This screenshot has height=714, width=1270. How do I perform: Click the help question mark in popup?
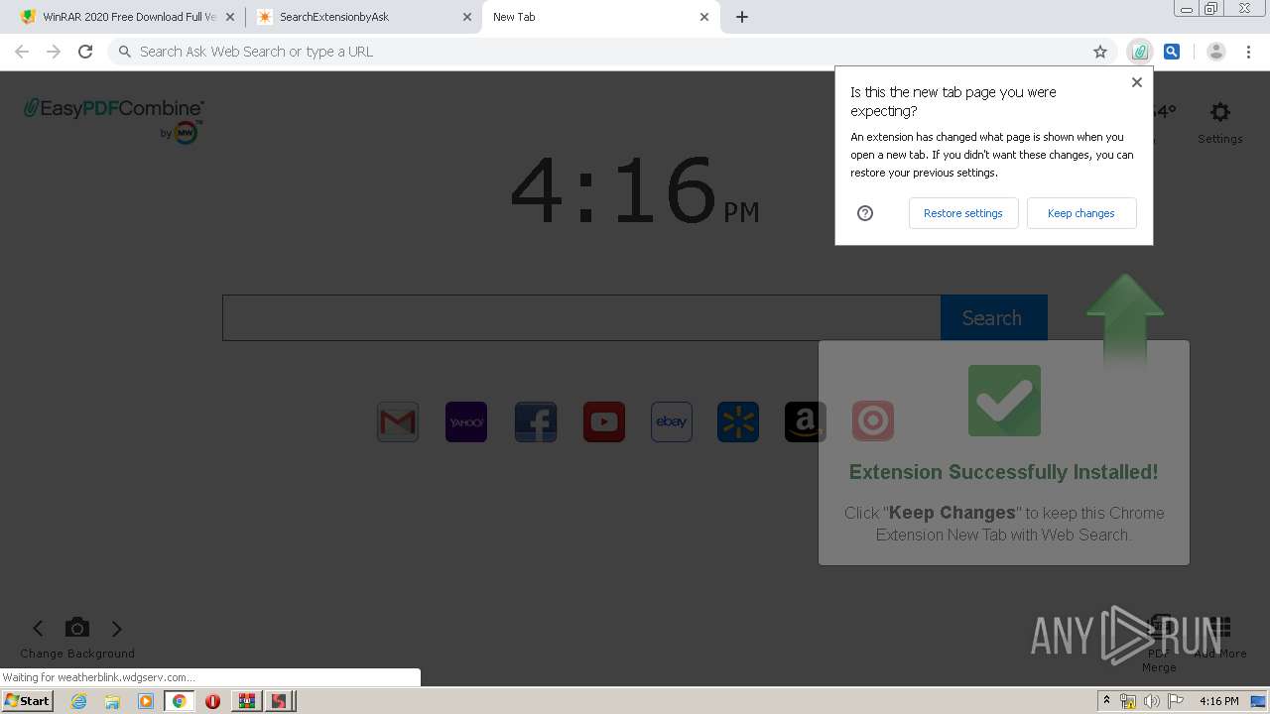coord(865,213)
